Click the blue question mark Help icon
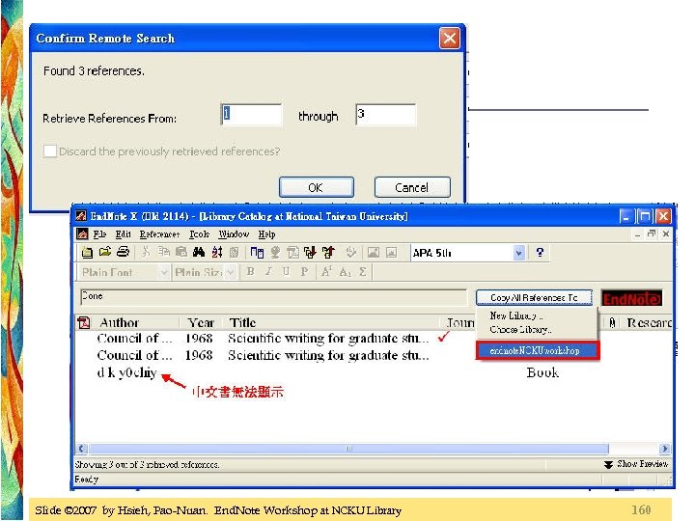 [x=540, y=253]
